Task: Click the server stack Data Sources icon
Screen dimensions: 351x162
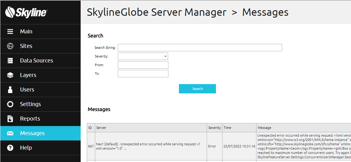Action: pyautogui.click(x=10, y=61)
